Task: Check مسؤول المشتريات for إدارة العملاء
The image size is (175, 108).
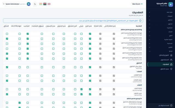Action: click(x=42, y=76)
